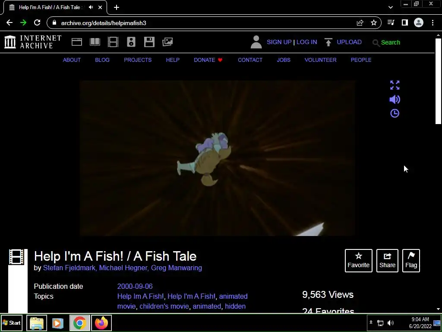442x332 pixels.
Task: Click the page vertical scrollbar thumb
Action: pyautogui.click(x=438, y=81)
